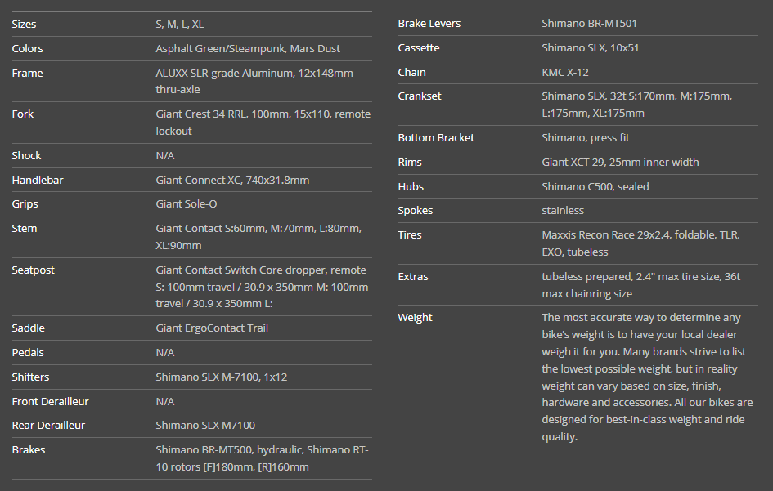Select the Giant XCT 29 rims text
This screenshot has width=773, height=491.
[x=620, y=163]
